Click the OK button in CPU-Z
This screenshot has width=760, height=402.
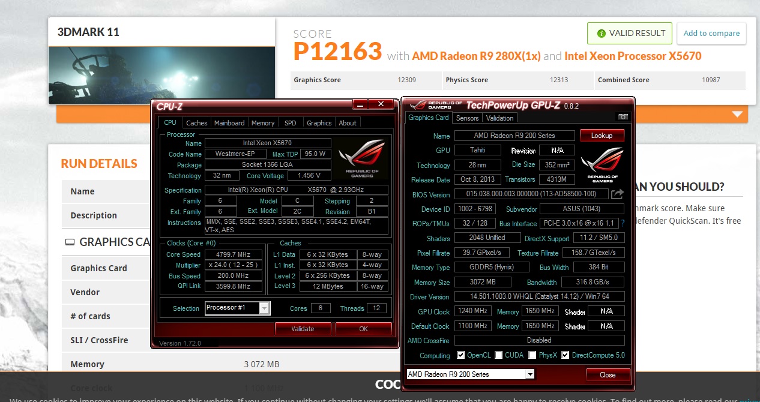(363, 328)
